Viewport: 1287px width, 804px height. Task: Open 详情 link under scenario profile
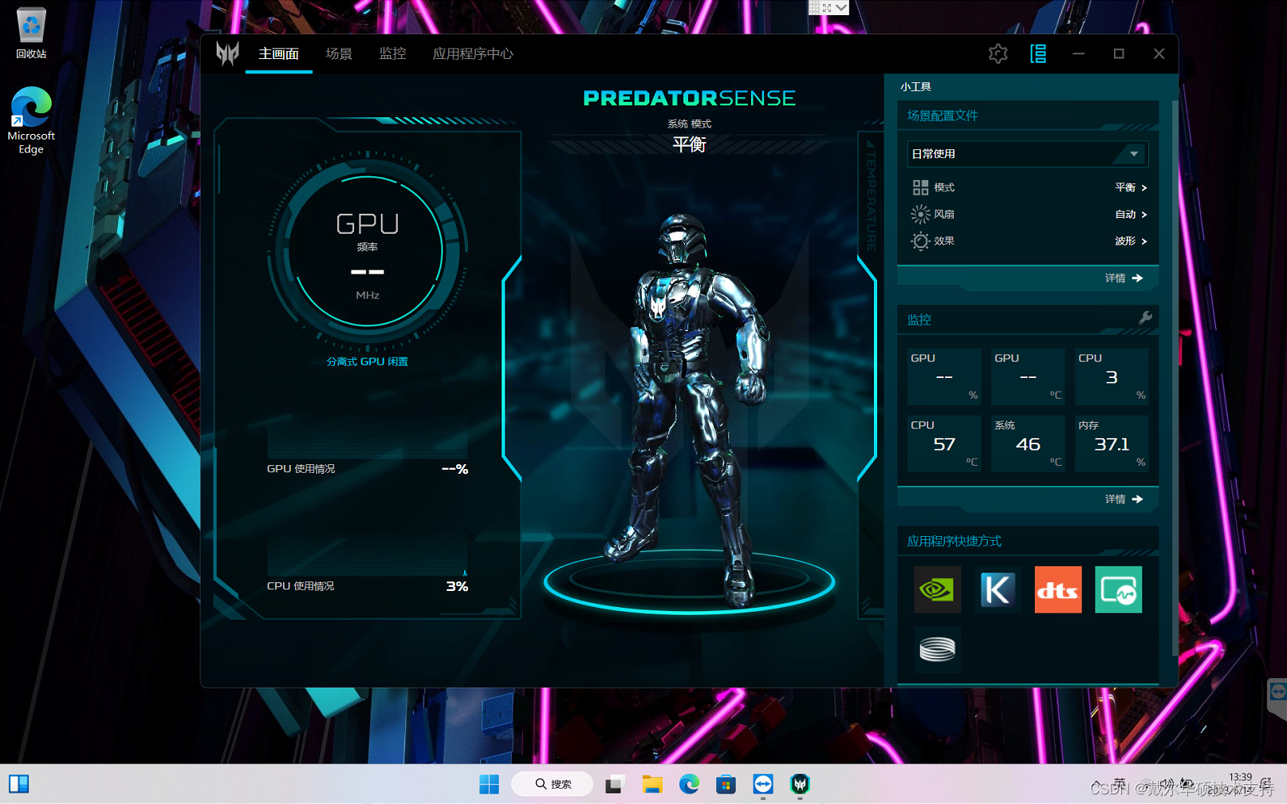[1124, 278]
